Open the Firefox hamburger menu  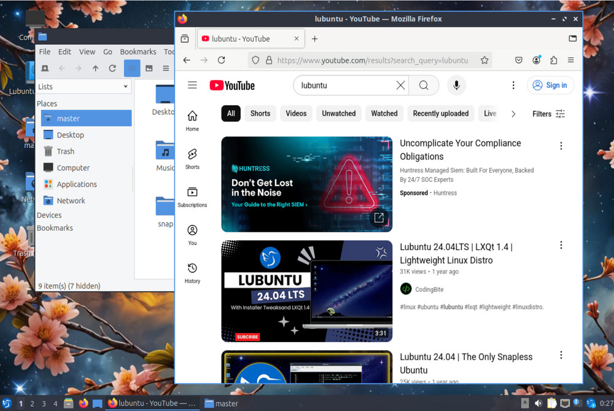click(x=570, y=60)
